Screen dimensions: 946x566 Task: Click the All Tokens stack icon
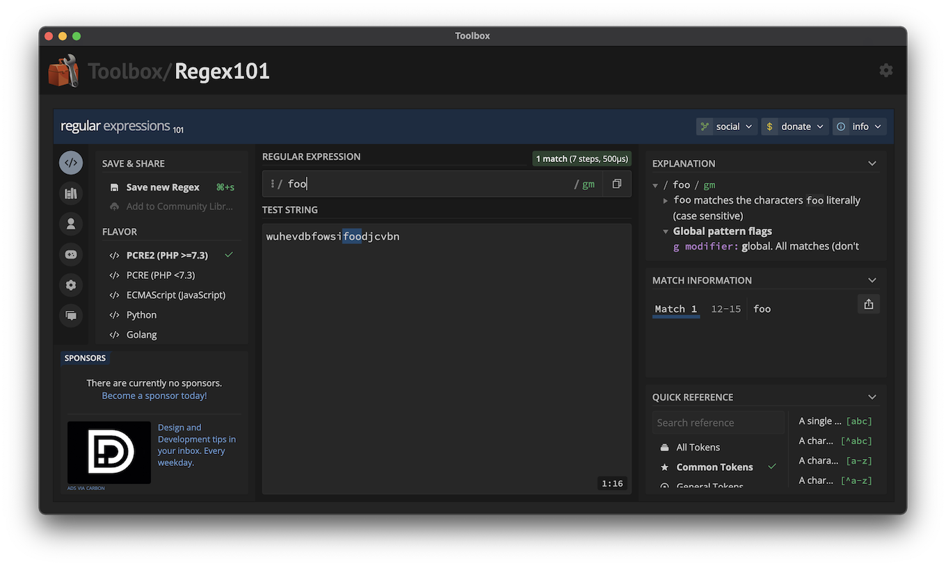pyautogui.click(x=664, y=447)
